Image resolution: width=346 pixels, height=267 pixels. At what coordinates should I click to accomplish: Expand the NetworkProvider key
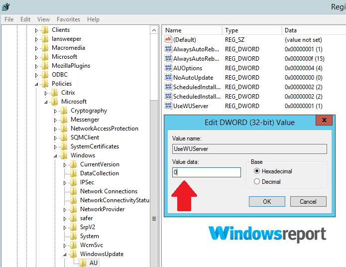[65, 210]
